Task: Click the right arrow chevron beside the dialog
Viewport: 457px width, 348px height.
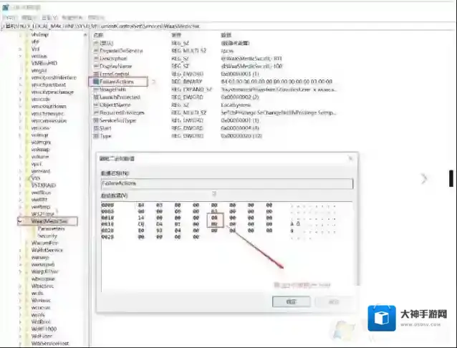Action: (x=424, y=178)
